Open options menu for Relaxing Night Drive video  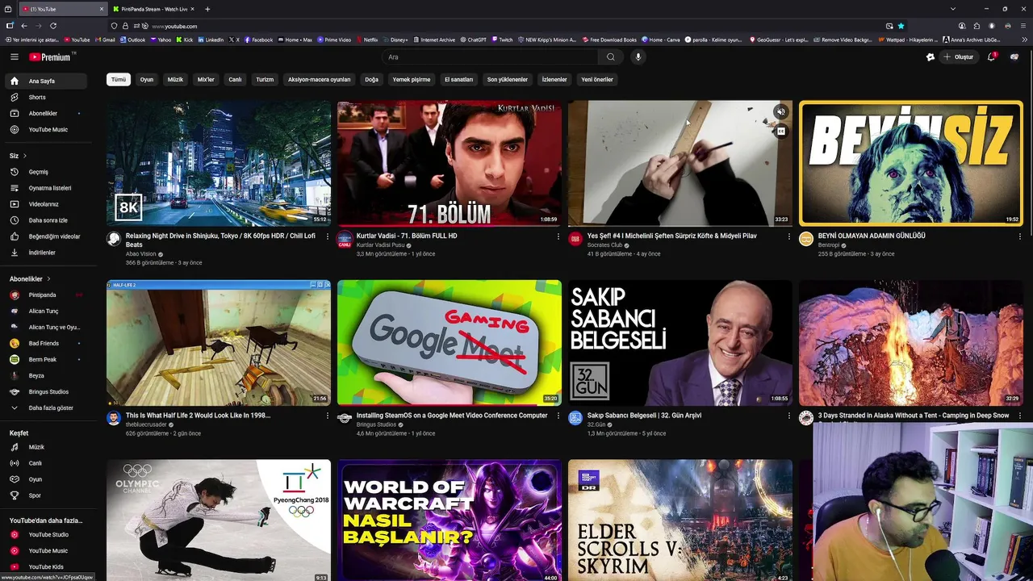(x=328, y=236)
